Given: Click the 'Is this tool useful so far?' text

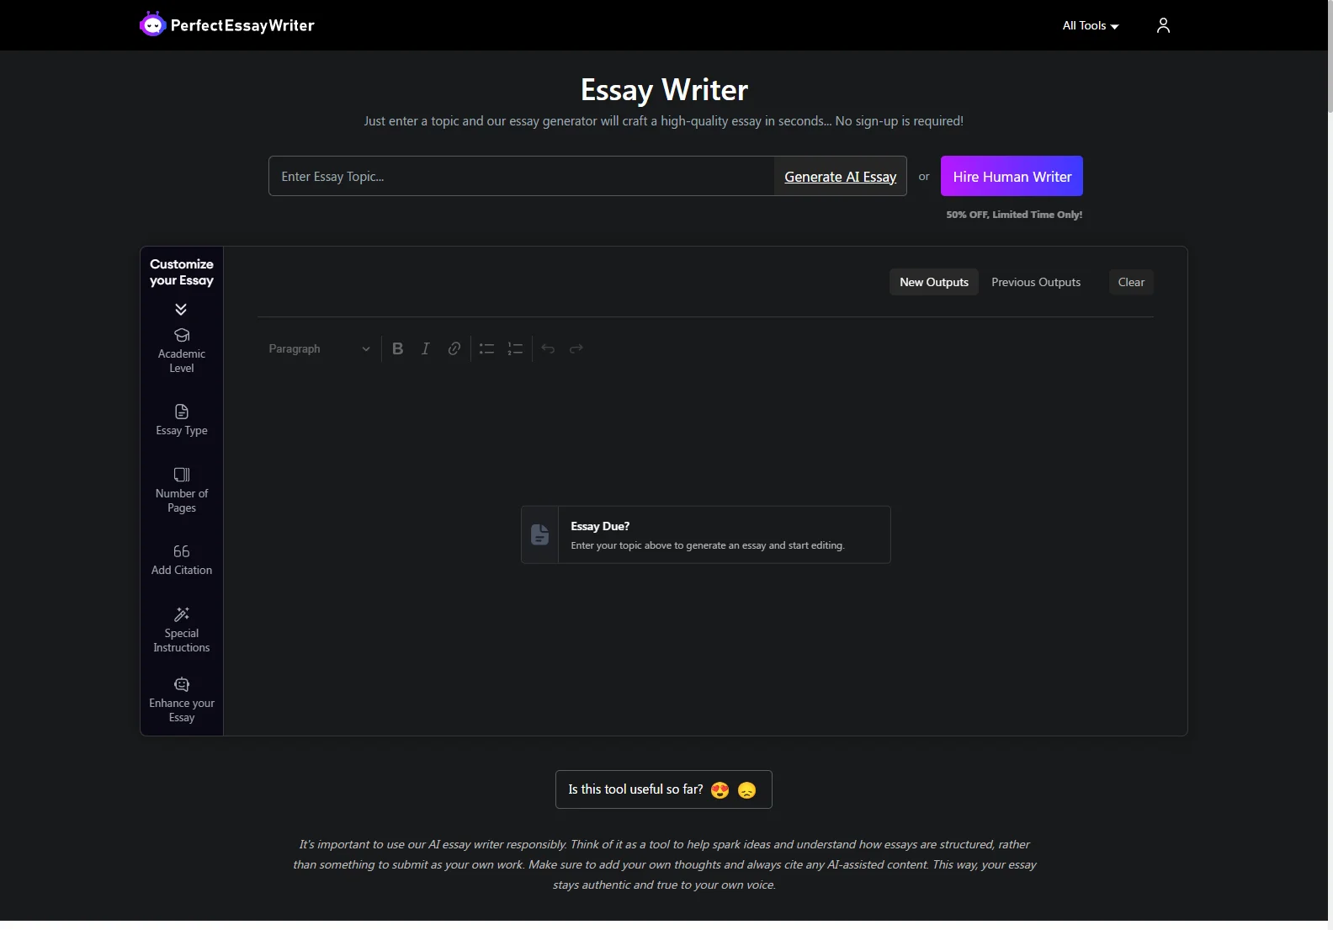Looking at the screenshot, I should click(635, 789).
